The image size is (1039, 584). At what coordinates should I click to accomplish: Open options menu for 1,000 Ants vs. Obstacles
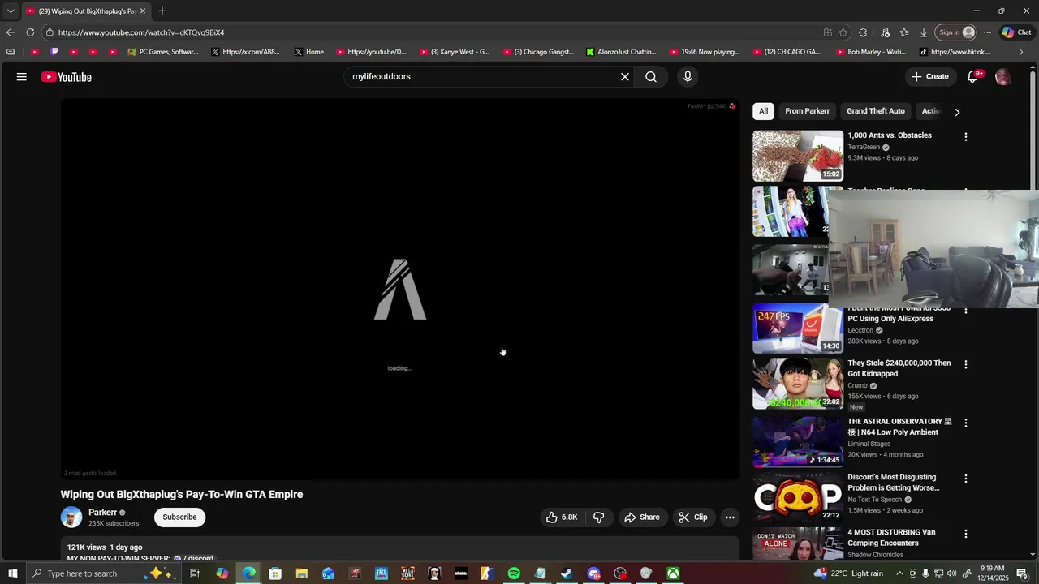(x=966, y=137)
